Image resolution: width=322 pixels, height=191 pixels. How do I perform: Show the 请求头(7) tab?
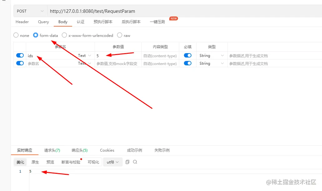52,150
